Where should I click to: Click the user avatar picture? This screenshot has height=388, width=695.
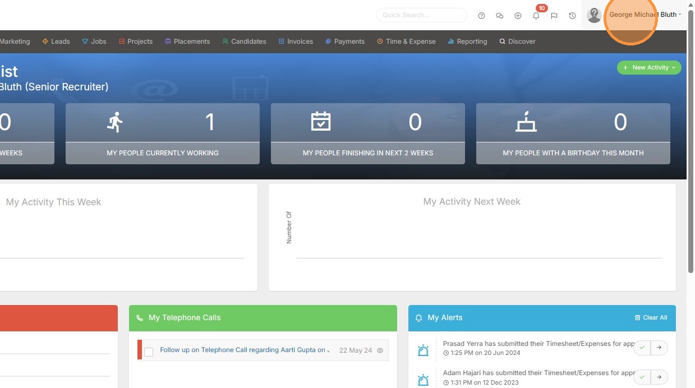[x=594, y=15]
